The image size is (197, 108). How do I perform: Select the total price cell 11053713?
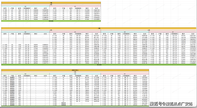click(x=45, y=63)
